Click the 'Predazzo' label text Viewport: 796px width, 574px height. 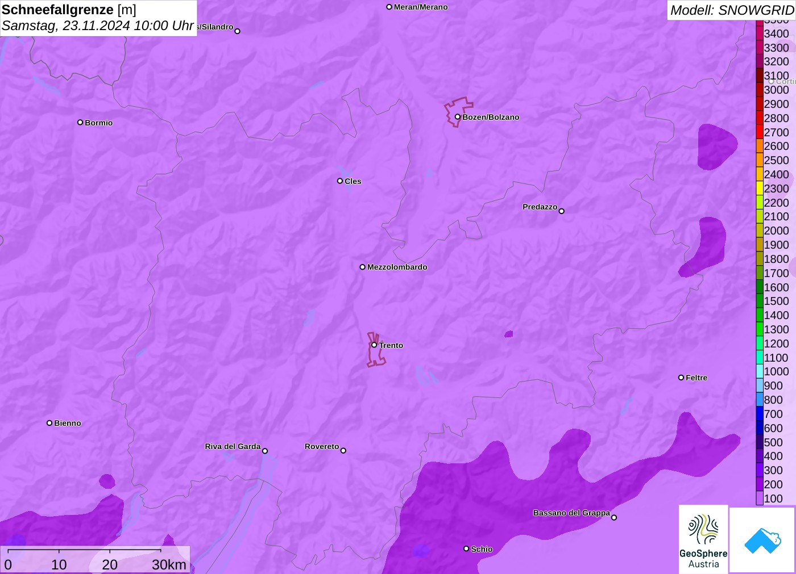pyautogui.click(x=540, y=207)
